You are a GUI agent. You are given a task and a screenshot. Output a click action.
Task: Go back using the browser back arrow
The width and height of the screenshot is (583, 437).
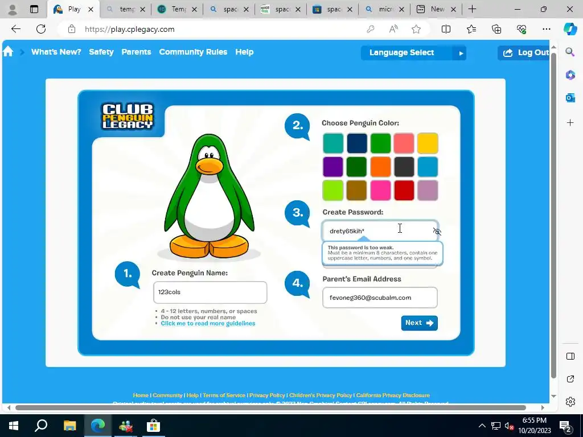(x=15, y=29)
